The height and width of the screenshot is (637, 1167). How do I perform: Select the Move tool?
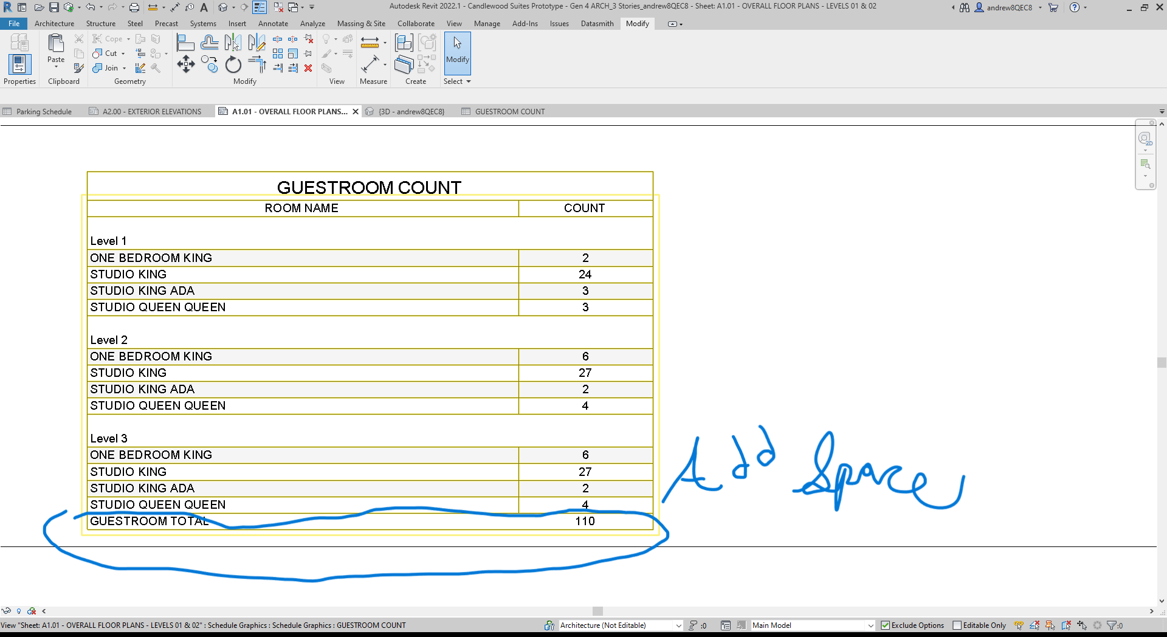(x=186, y=64)
